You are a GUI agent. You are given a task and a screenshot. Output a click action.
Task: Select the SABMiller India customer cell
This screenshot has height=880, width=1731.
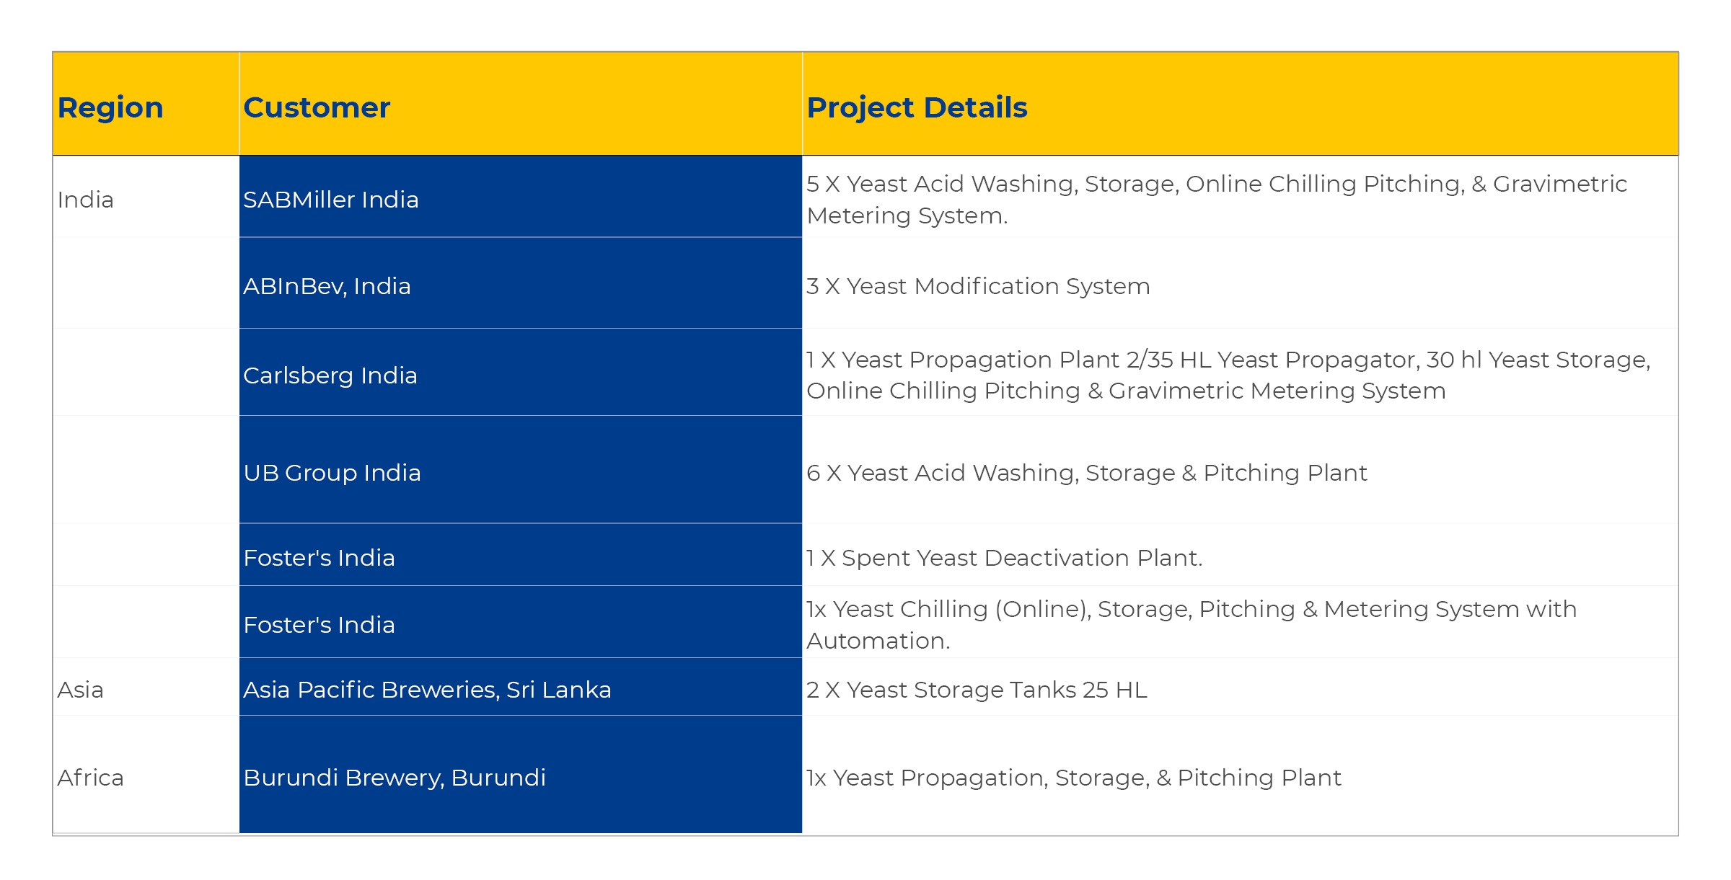[x=521, y=197]
